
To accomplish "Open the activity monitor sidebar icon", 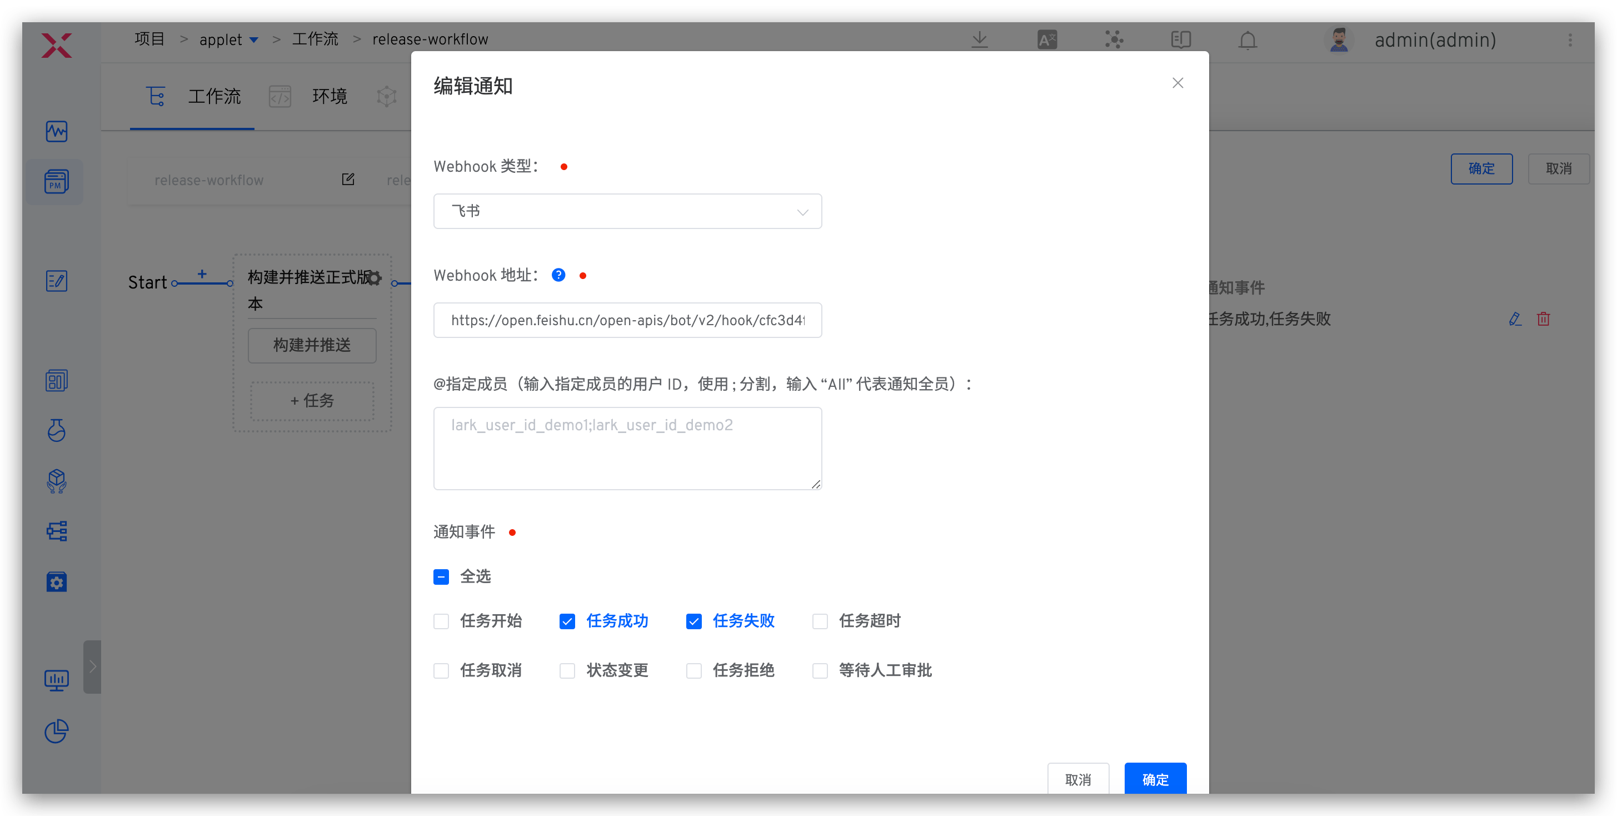I will (57, 131).
